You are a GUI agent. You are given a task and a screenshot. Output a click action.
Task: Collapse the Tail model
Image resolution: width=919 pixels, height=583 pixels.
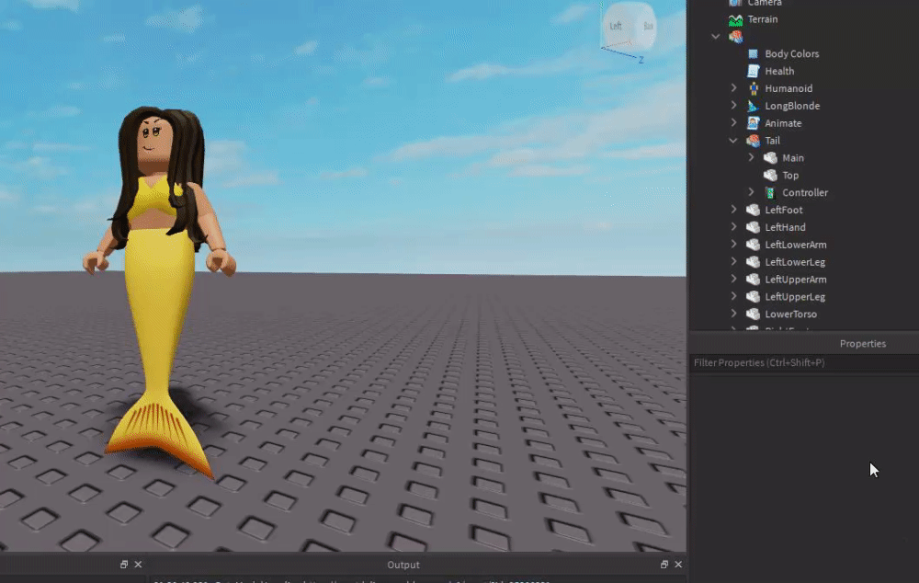pos(733,141)
